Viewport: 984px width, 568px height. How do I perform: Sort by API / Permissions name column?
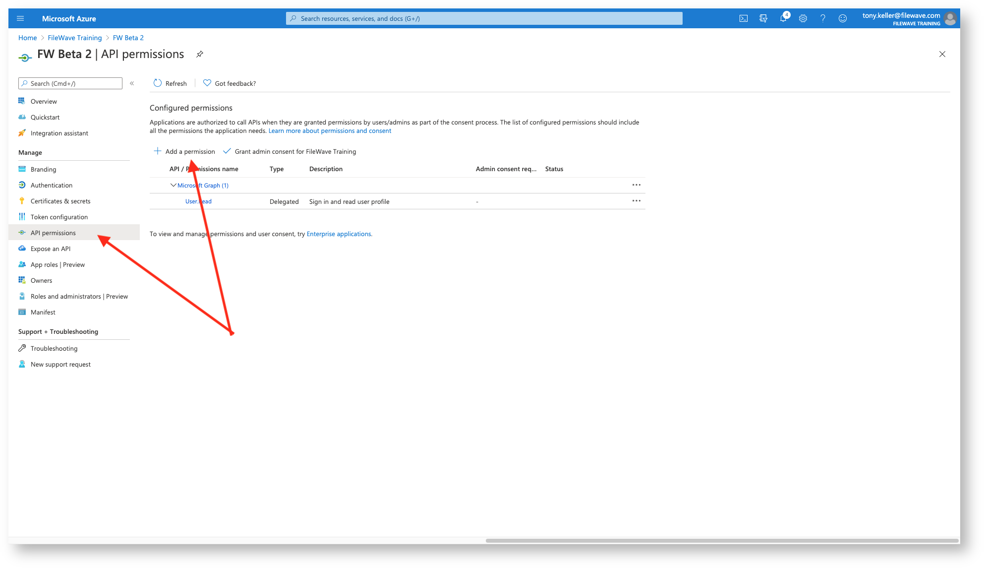tap(204, 169)
